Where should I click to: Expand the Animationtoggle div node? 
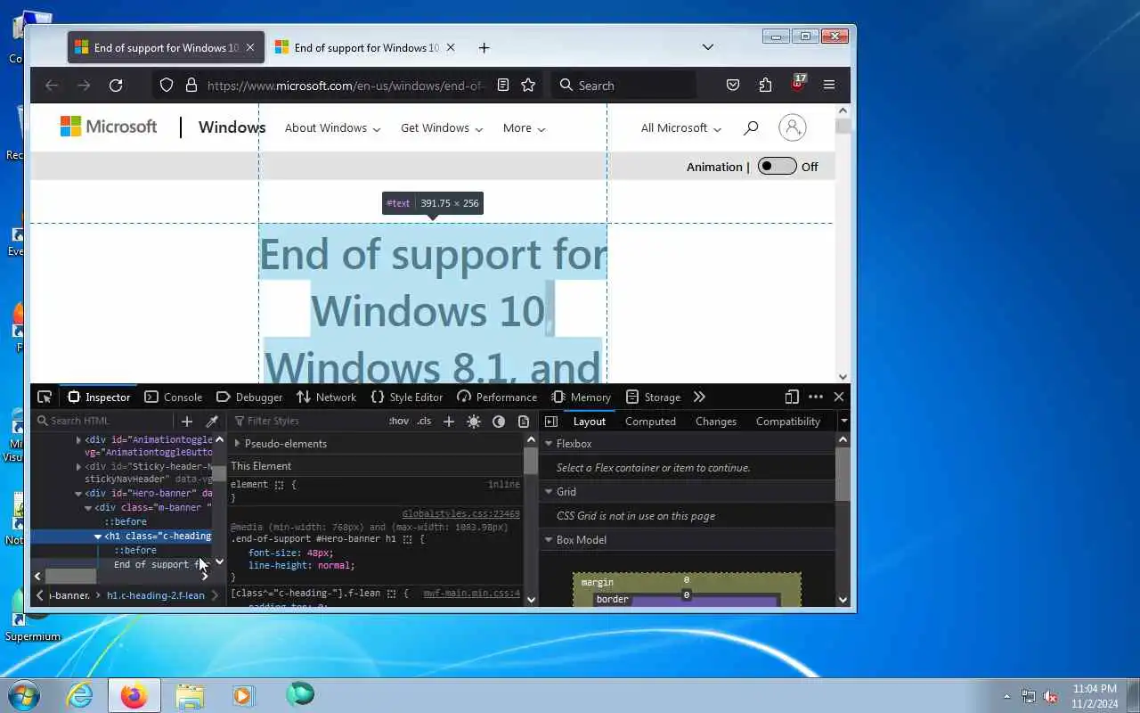click(78, 440)
